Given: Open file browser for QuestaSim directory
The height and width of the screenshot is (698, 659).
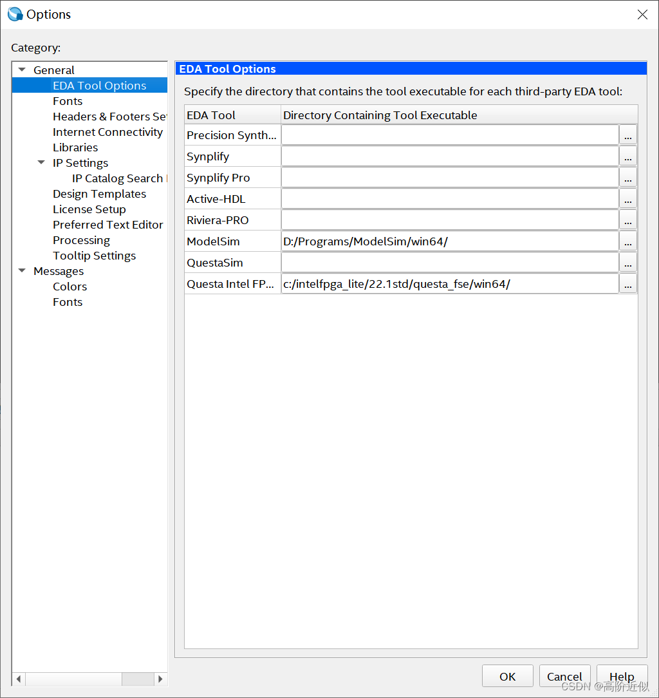Looking at the screenshot, I should (x=627, y=262).
